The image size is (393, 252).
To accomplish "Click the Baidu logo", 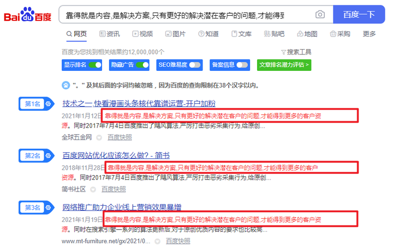I will [x=28, y=14].
